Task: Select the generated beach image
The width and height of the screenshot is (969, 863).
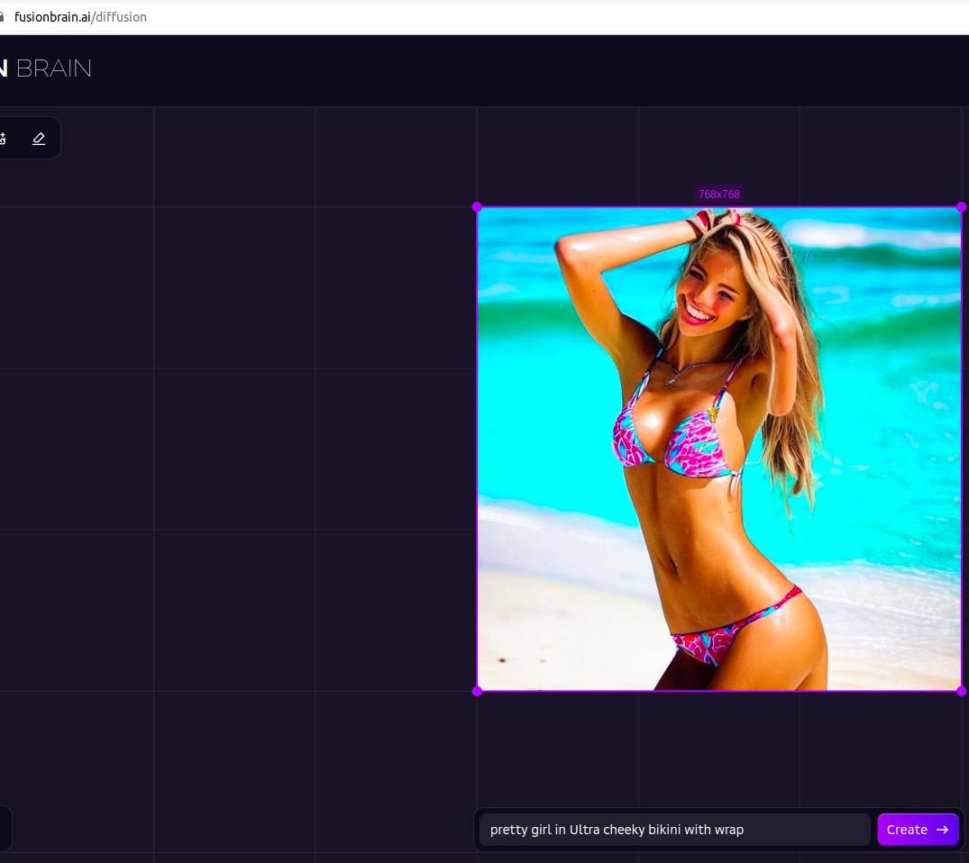Action: [719, 450]
